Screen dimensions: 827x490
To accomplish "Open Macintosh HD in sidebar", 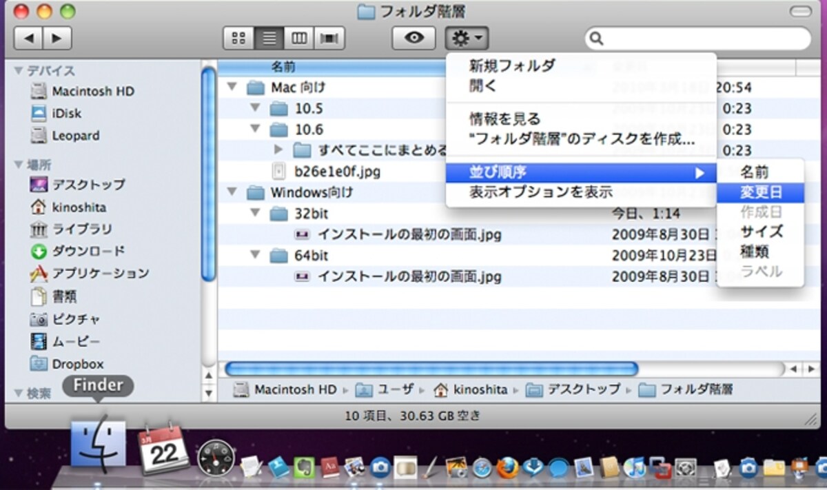I will [x=83, y=91].
